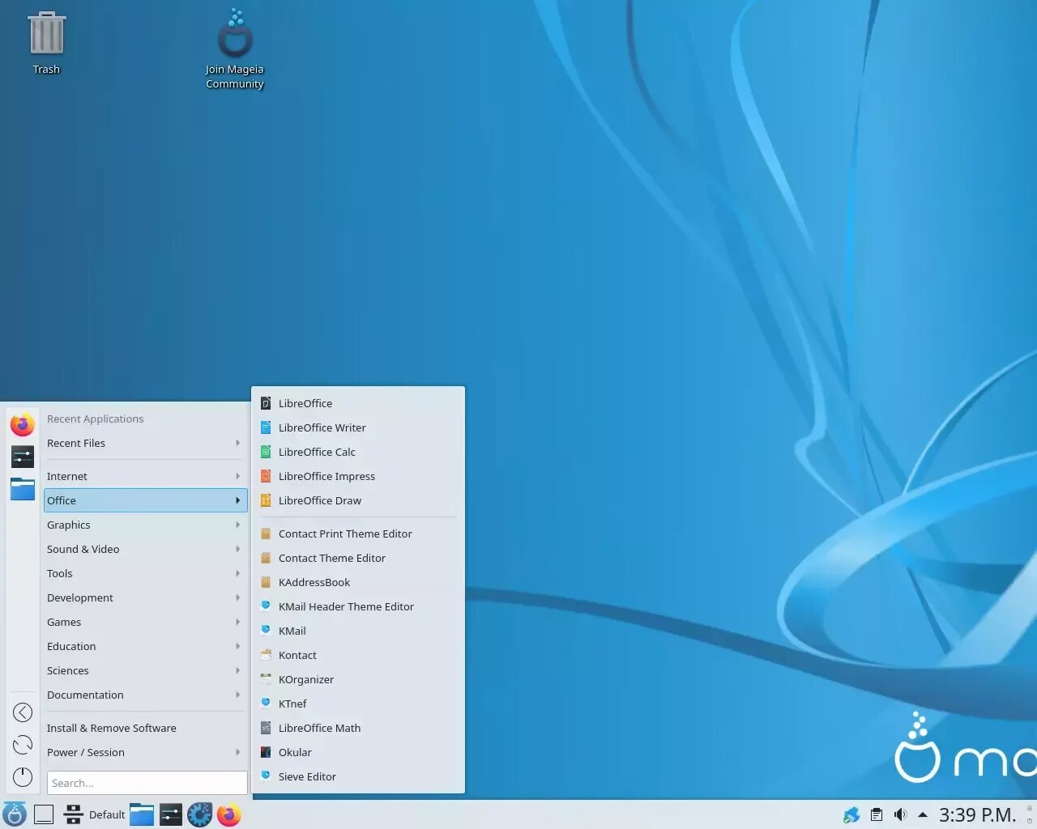Screen dimensions: 1037x829
Task: Launch Kontact
Action: (358, 655)
